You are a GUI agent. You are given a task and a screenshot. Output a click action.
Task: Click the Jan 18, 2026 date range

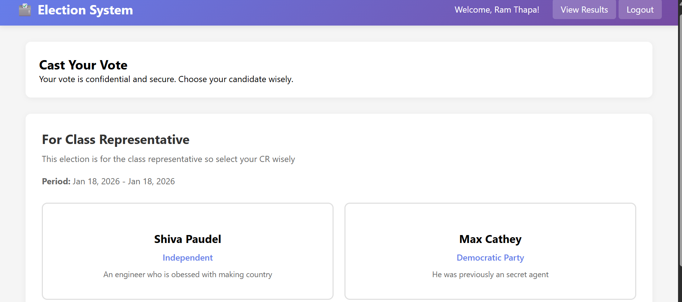click(x=124, y=181)
